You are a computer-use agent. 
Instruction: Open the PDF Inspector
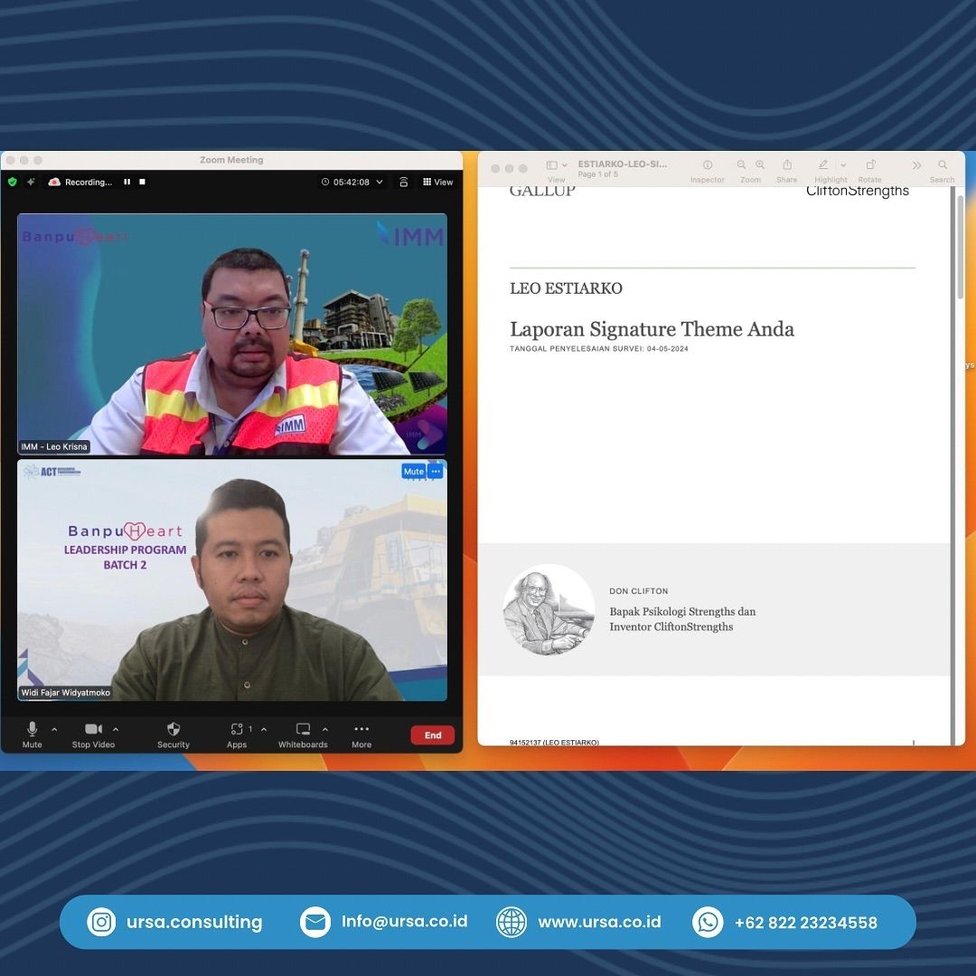(x=708, y=166)
